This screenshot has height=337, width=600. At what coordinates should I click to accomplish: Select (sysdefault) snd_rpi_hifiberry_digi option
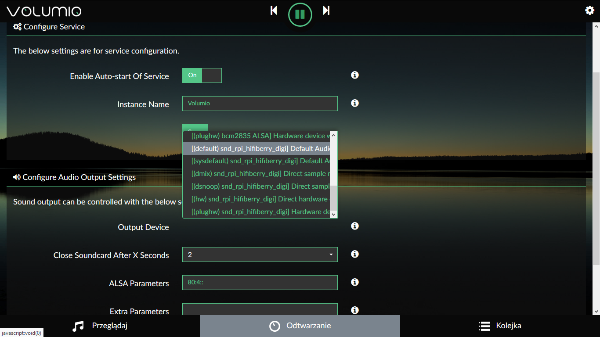(256, 161)
